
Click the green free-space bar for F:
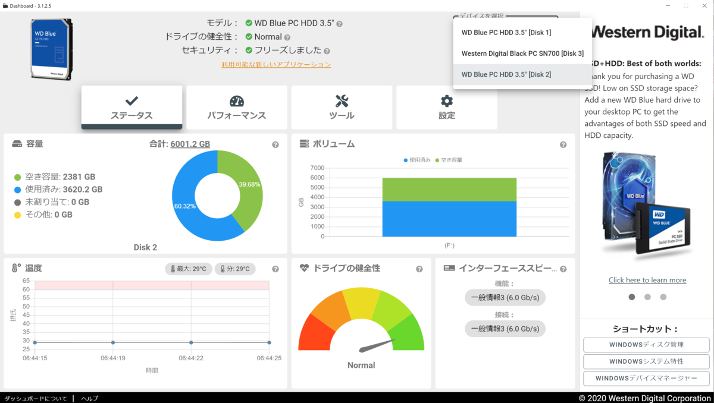449,190
